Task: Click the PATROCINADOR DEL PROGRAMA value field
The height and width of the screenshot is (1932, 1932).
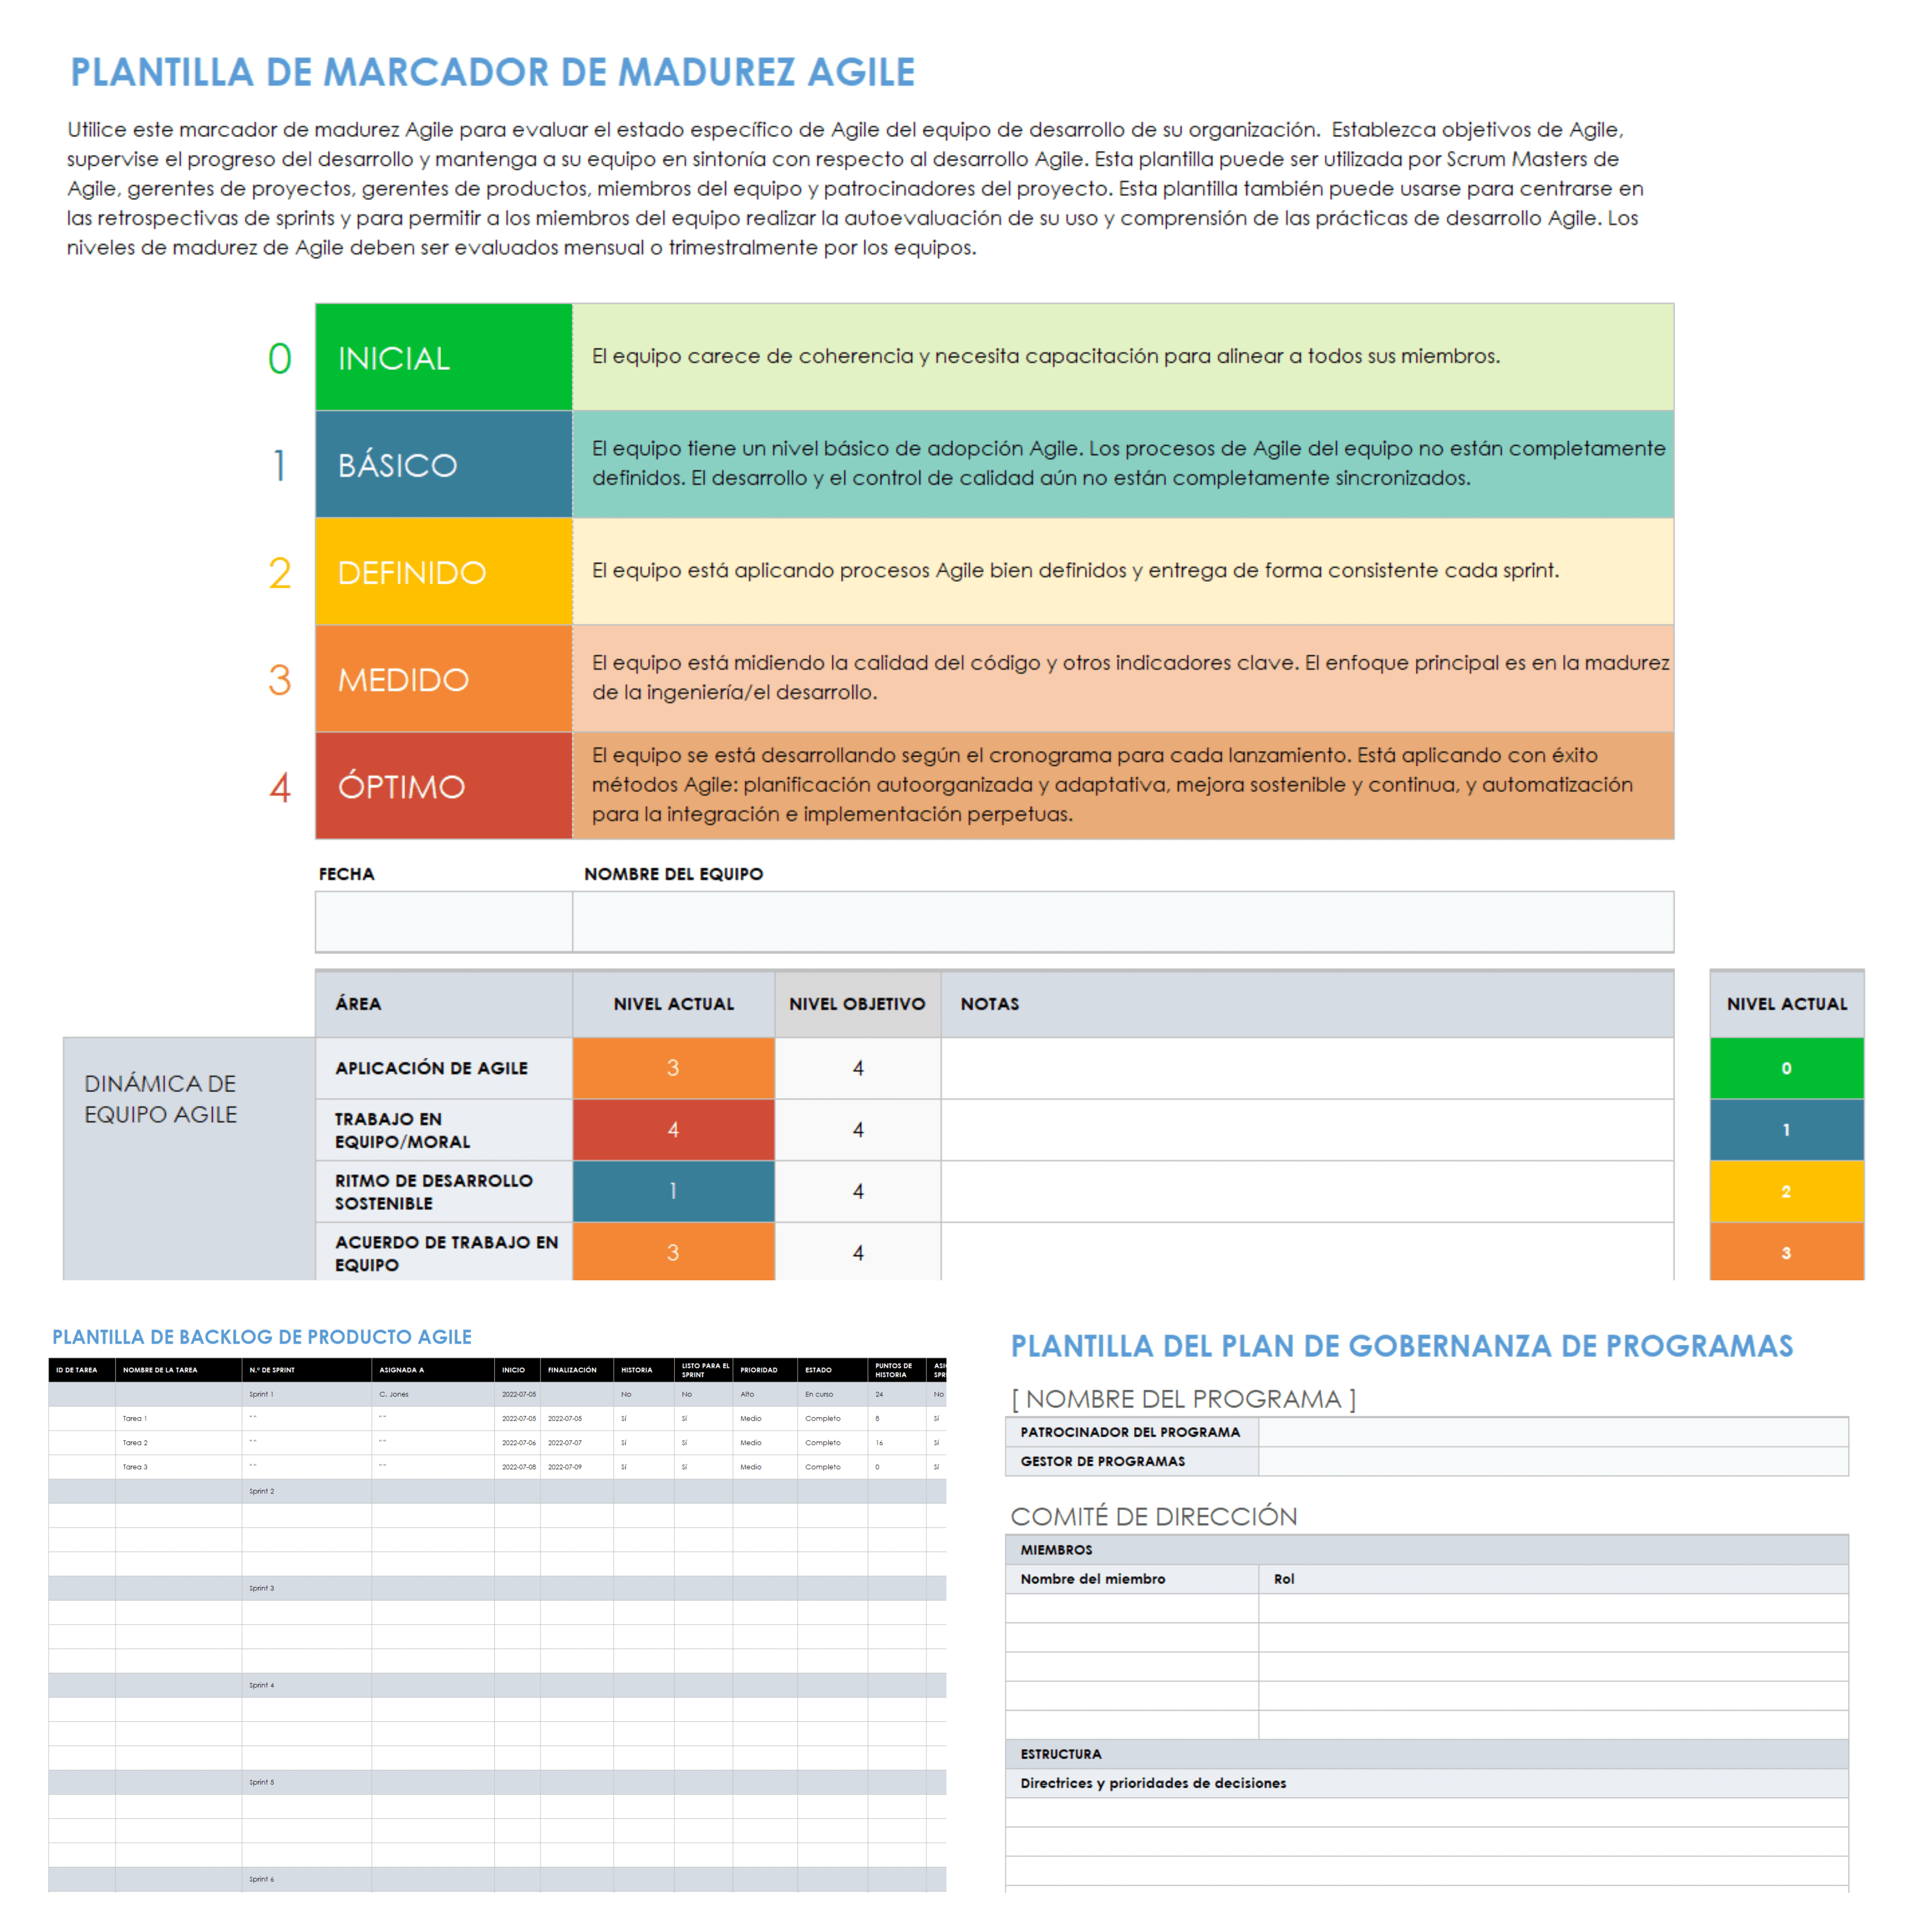Action: coord(1553,1432)
